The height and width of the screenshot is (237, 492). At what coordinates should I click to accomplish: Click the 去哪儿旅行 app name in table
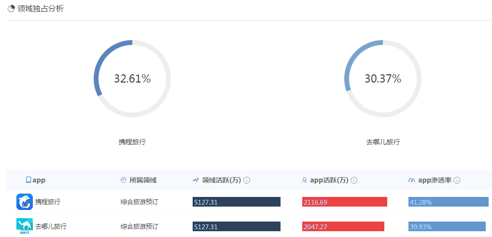(51, 226)
